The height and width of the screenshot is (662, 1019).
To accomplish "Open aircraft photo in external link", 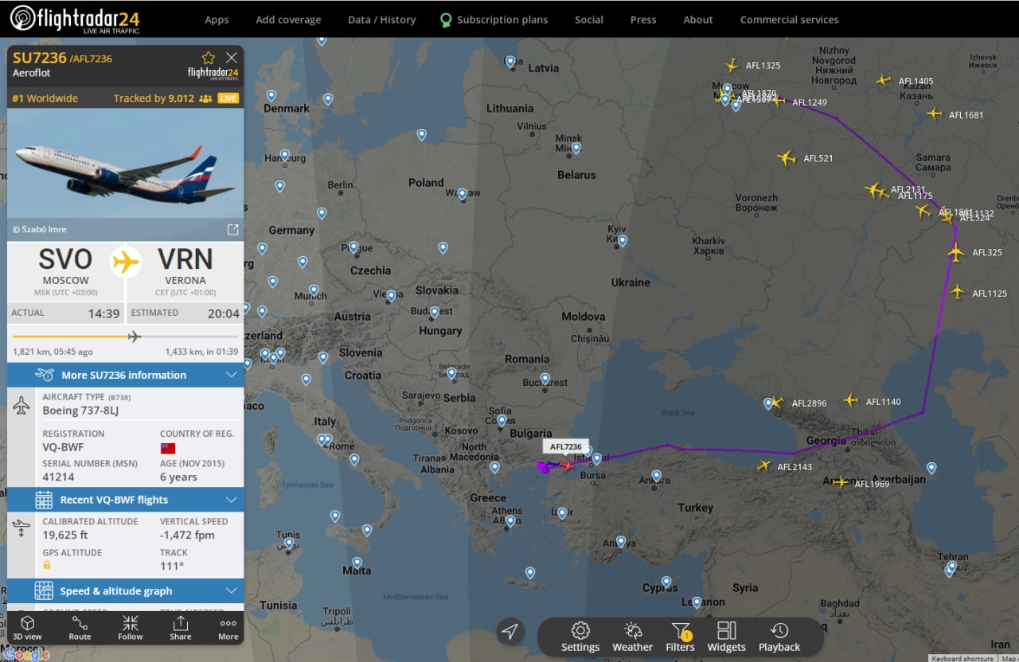I will pos(233,229).
